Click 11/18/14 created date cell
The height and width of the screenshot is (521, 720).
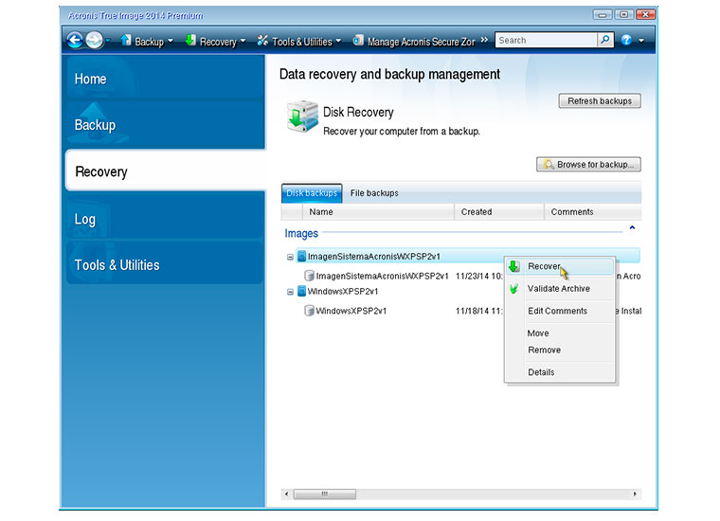tap(479, 311)
